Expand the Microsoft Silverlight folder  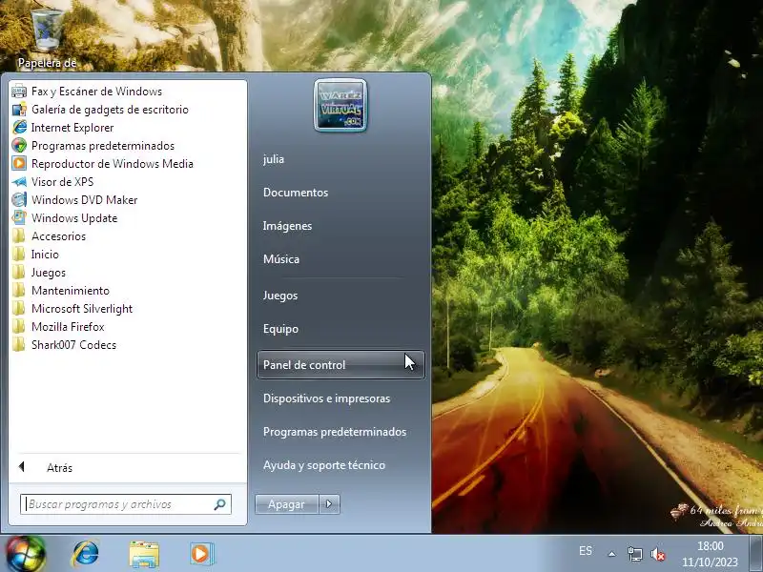pyautogui.click(x=72, y=308)
